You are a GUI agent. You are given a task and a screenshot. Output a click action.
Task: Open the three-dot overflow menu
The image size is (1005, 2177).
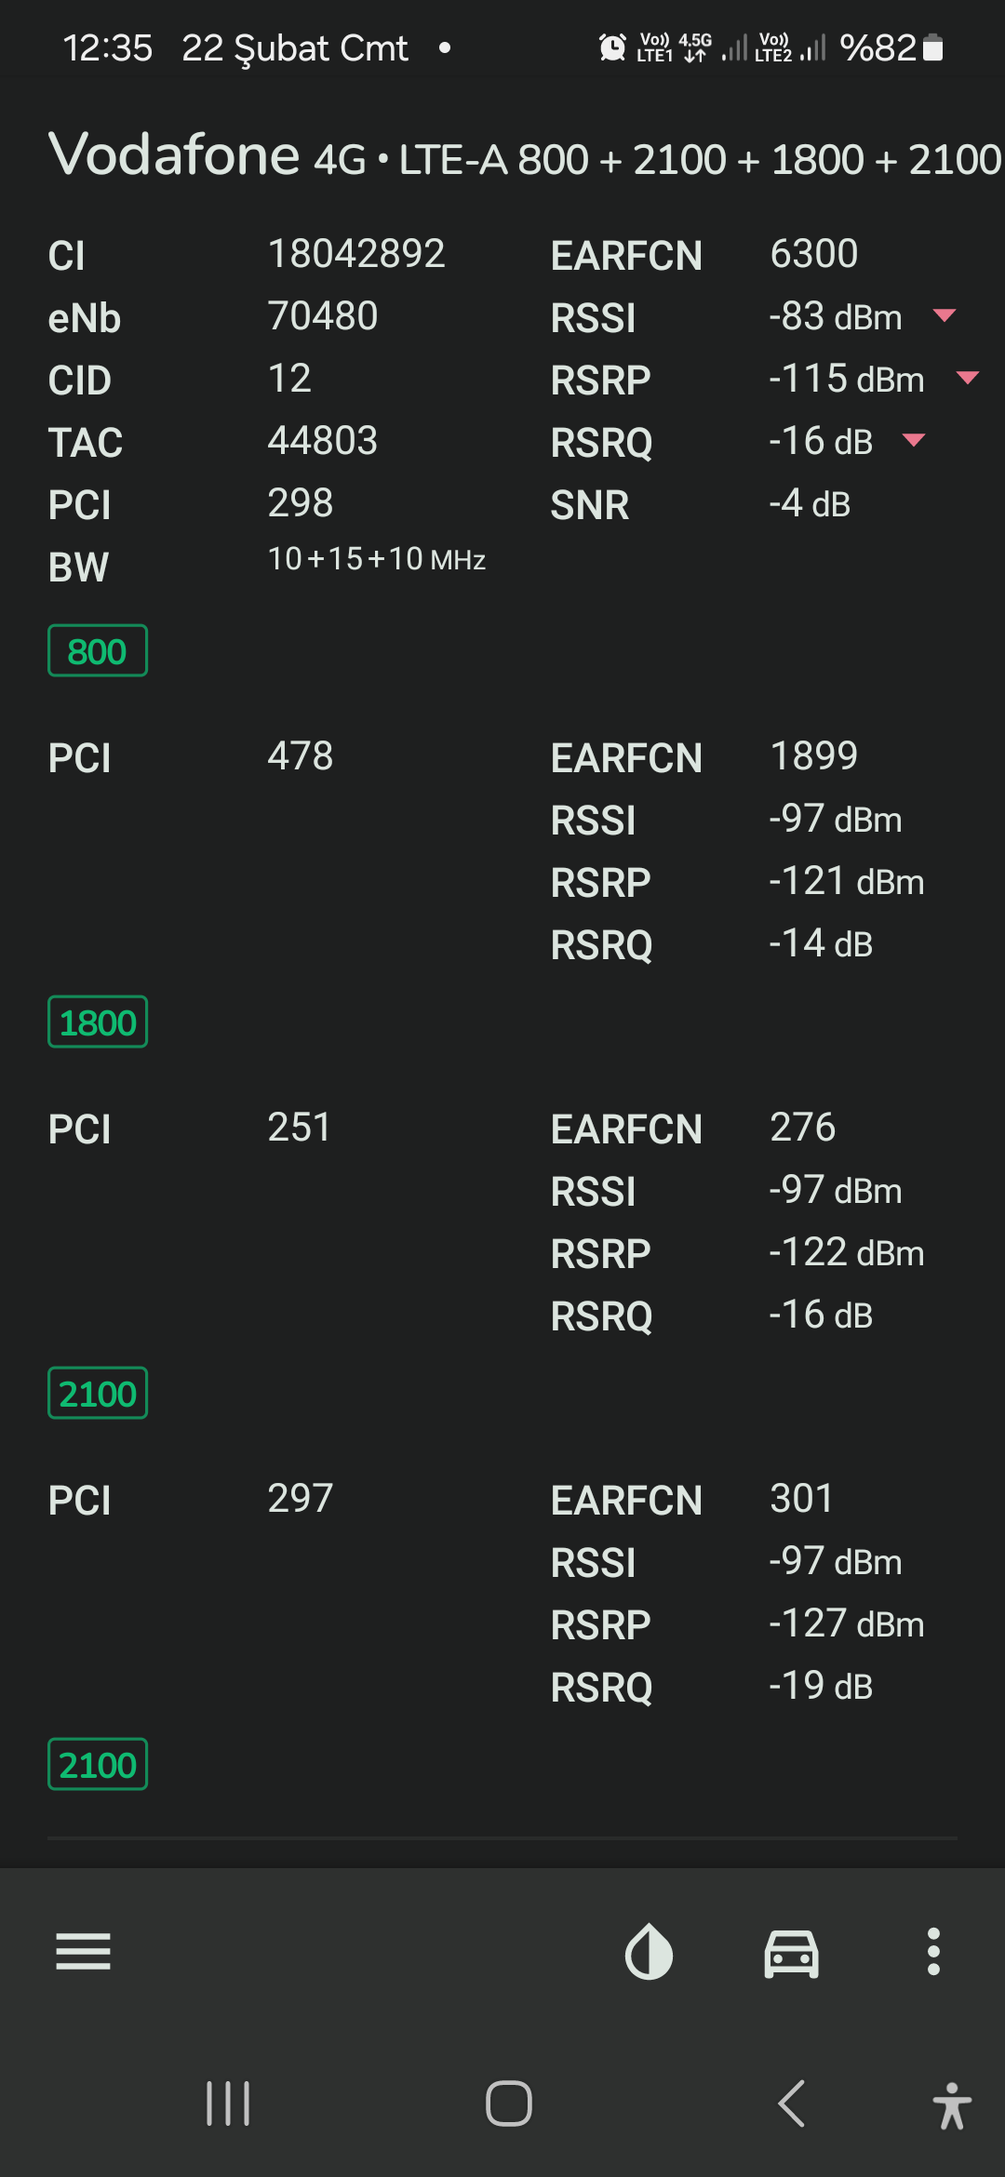[x=933, y=1951]
